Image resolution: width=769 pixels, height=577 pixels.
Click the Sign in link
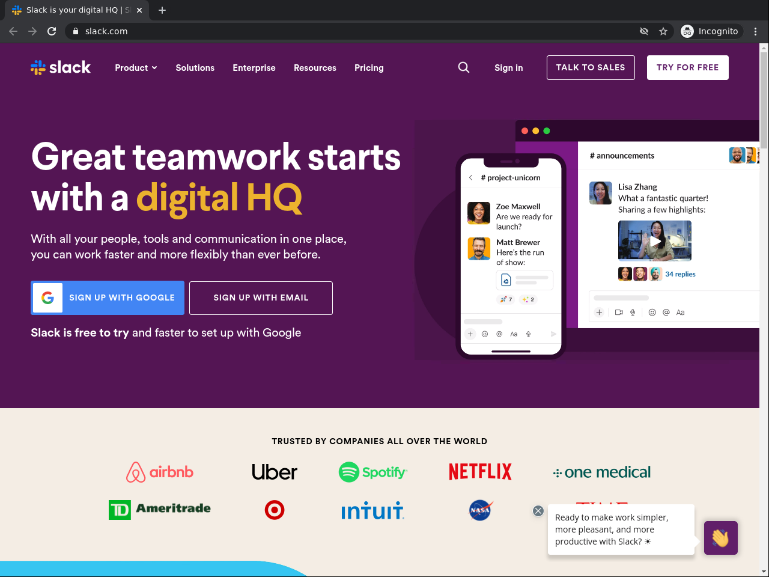click(x=509, y=68)
